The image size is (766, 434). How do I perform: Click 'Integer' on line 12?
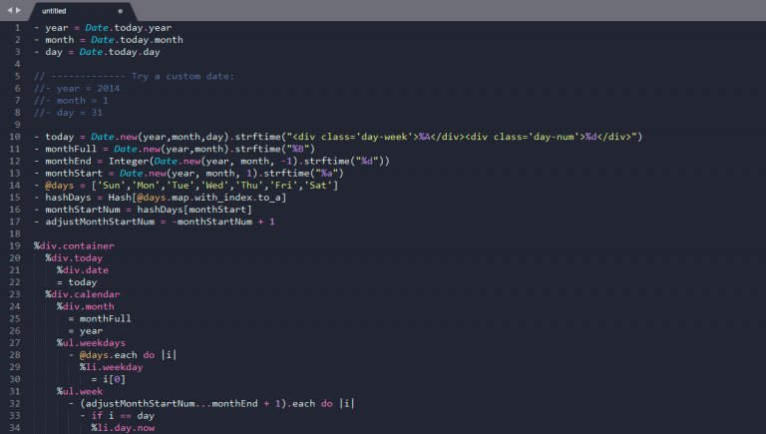click(128, 162)
